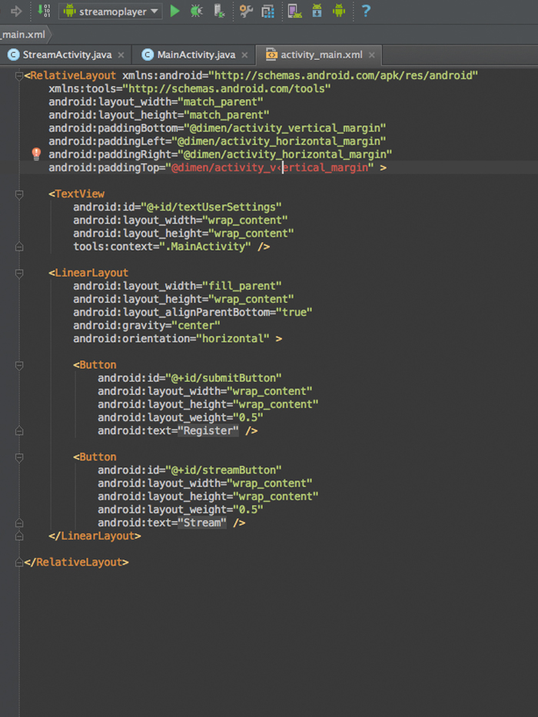Screen dimensions: 538x717
Task: Collapse the LinearLayout element fold marker
Action: coord(19,273)
